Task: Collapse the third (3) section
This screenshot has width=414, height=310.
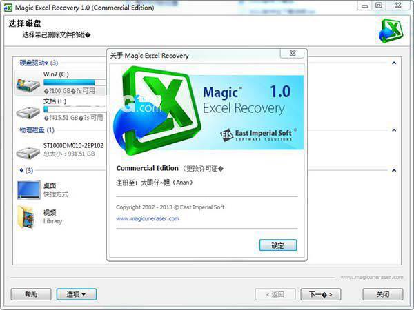Action: (x=394, y=170)
